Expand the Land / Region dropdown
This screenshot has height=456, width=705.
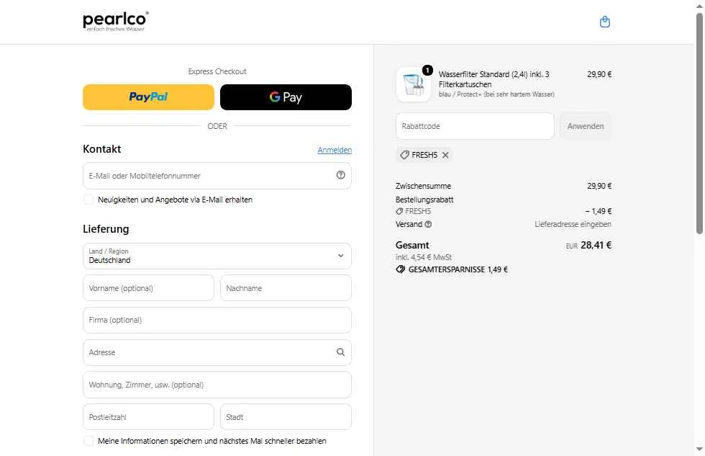[x=217, y=256]
